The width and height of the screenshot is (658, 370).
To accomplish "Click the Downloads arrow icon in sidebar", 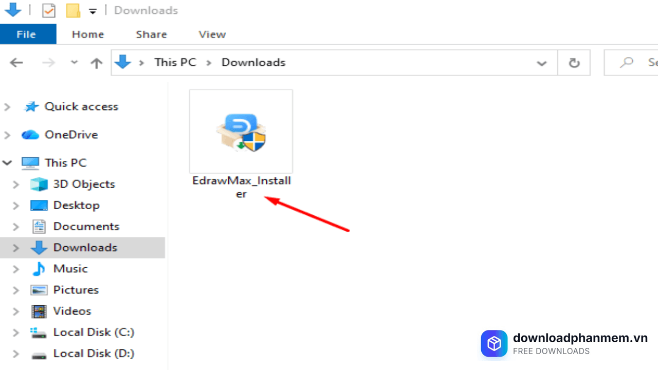I will click(39, 248).
